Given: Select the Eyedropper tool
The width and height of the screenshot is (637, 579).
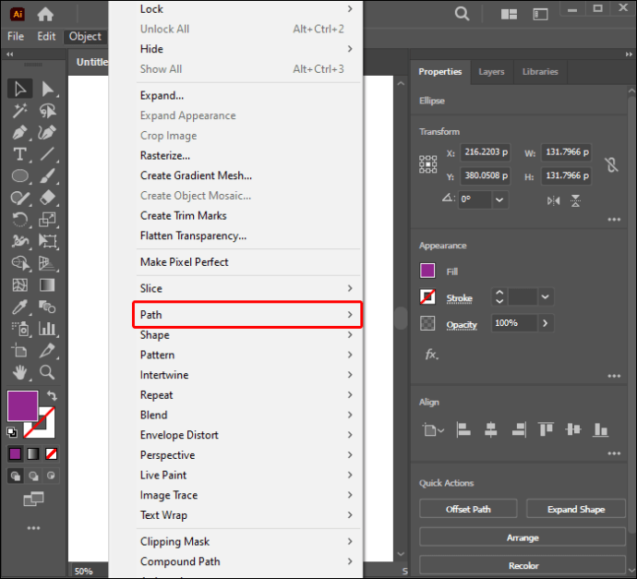Looking at the screenshot, I should coord(20,308).
